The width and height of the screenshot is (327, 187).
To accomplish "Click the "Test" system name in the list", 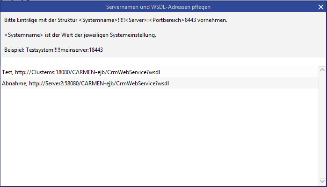I will 7,72.
